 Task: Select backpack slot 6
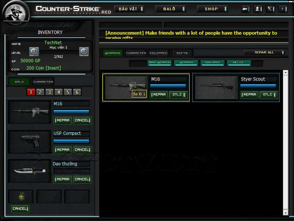pos(77,92)
